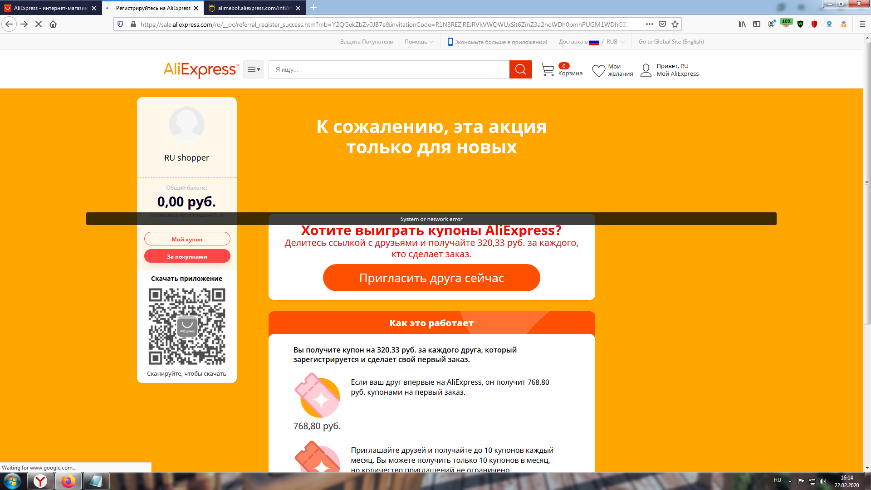871x490 pixels.
Task: Click the Мои желания label
Action: pos(620,70)
